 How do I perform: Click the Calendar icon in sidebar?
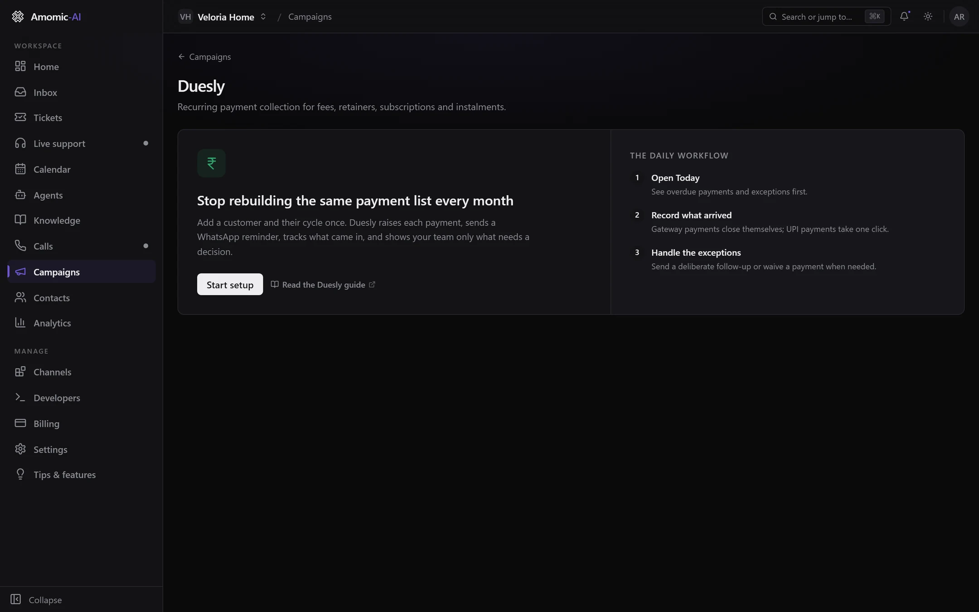pos(20,169)
